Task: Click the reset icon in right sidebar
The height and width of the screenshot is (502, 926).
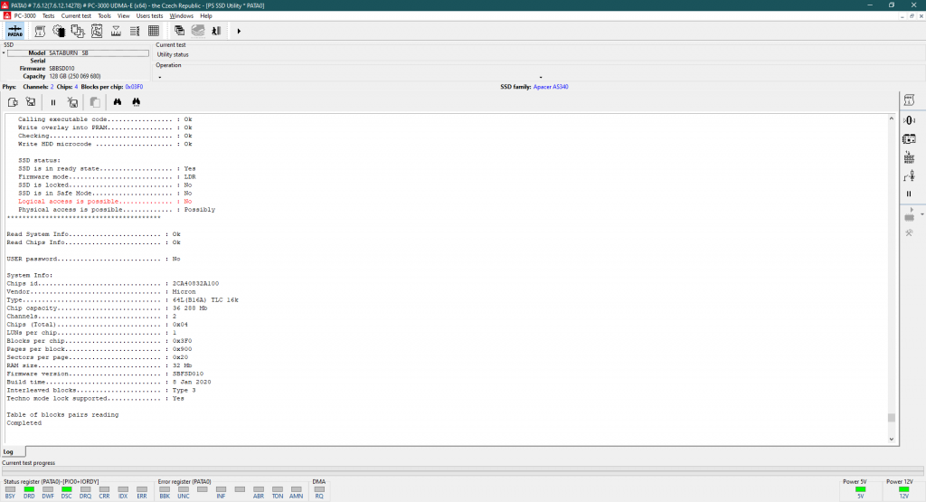Action: tap(909, 157)
